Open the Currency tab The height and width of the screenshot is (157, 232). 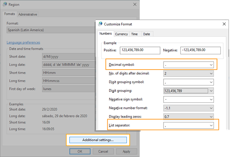coord(121,34)
